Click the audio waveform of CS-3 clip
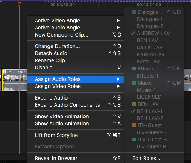This screenshot has width=191, height=163. [x=15, y=87]
